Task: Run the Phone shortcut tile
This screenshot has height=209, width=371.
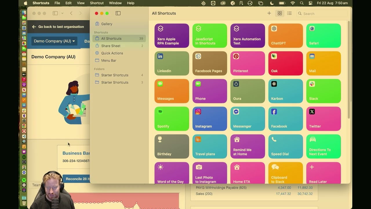Action: click(210, 91)
